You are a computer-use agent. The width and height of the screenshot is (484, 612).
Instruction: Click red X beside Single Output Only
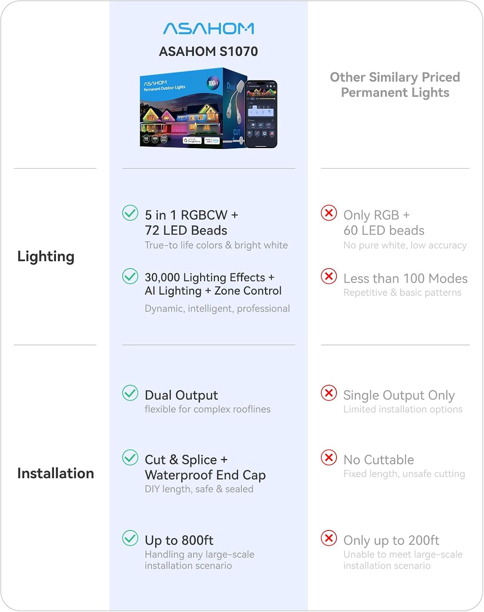click(x=329, y=393)
